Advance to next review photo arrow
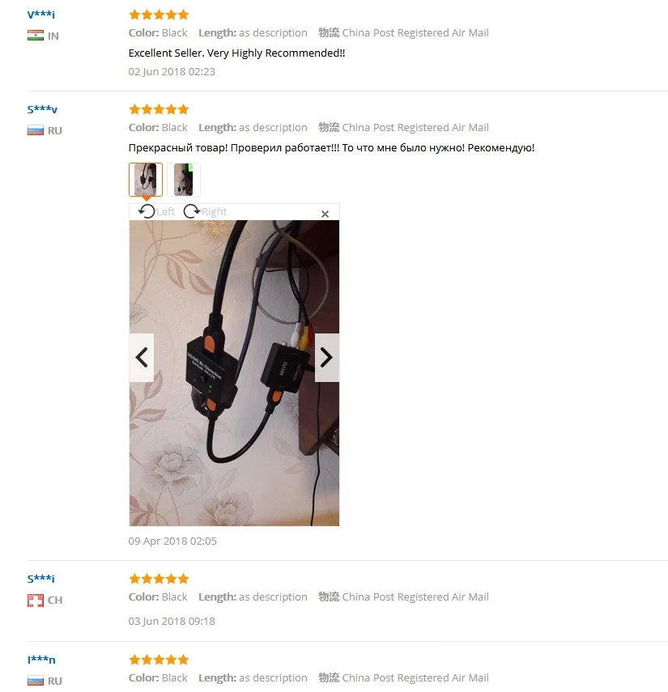Viewport: 668px width, 692px height. tap(327, 358)
